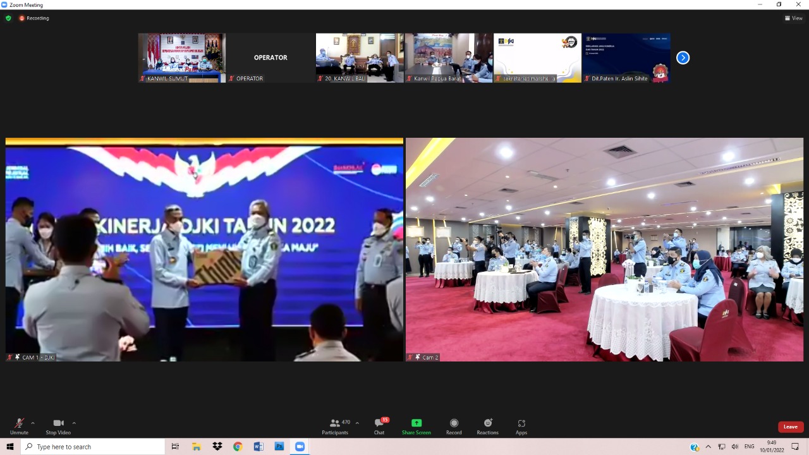Expand audio options arrow beside Unmute
Screen dimensions: 809x455
tap(33, 423)
